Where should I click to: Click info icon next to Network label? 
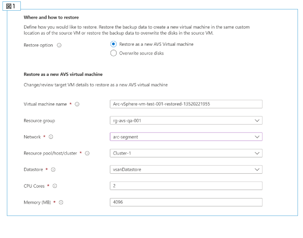(51, 137)
